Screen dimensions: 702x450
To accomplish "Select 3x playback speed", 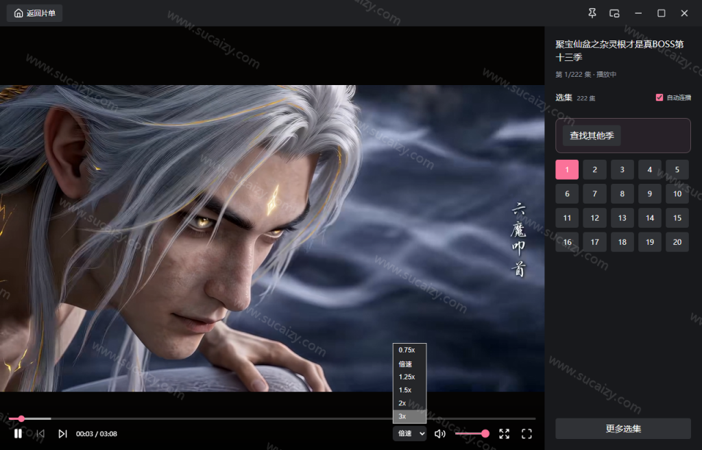I will click(409, 416).
